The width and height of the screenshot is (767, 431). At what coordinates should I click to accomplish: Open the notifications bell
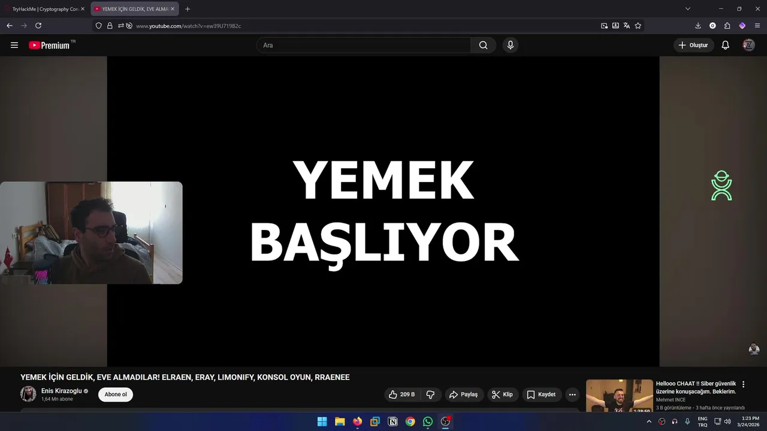(x=725, y=45)
